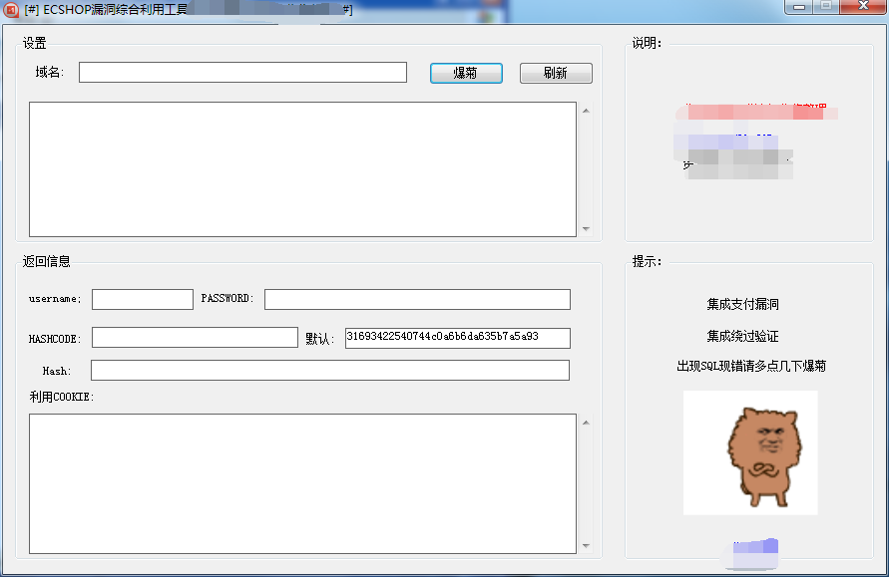Image resolution: width=889 pixels, height=577 pixels.
Task: Minimize the ECSHOP tool window
Action: [x=799, y=7]
